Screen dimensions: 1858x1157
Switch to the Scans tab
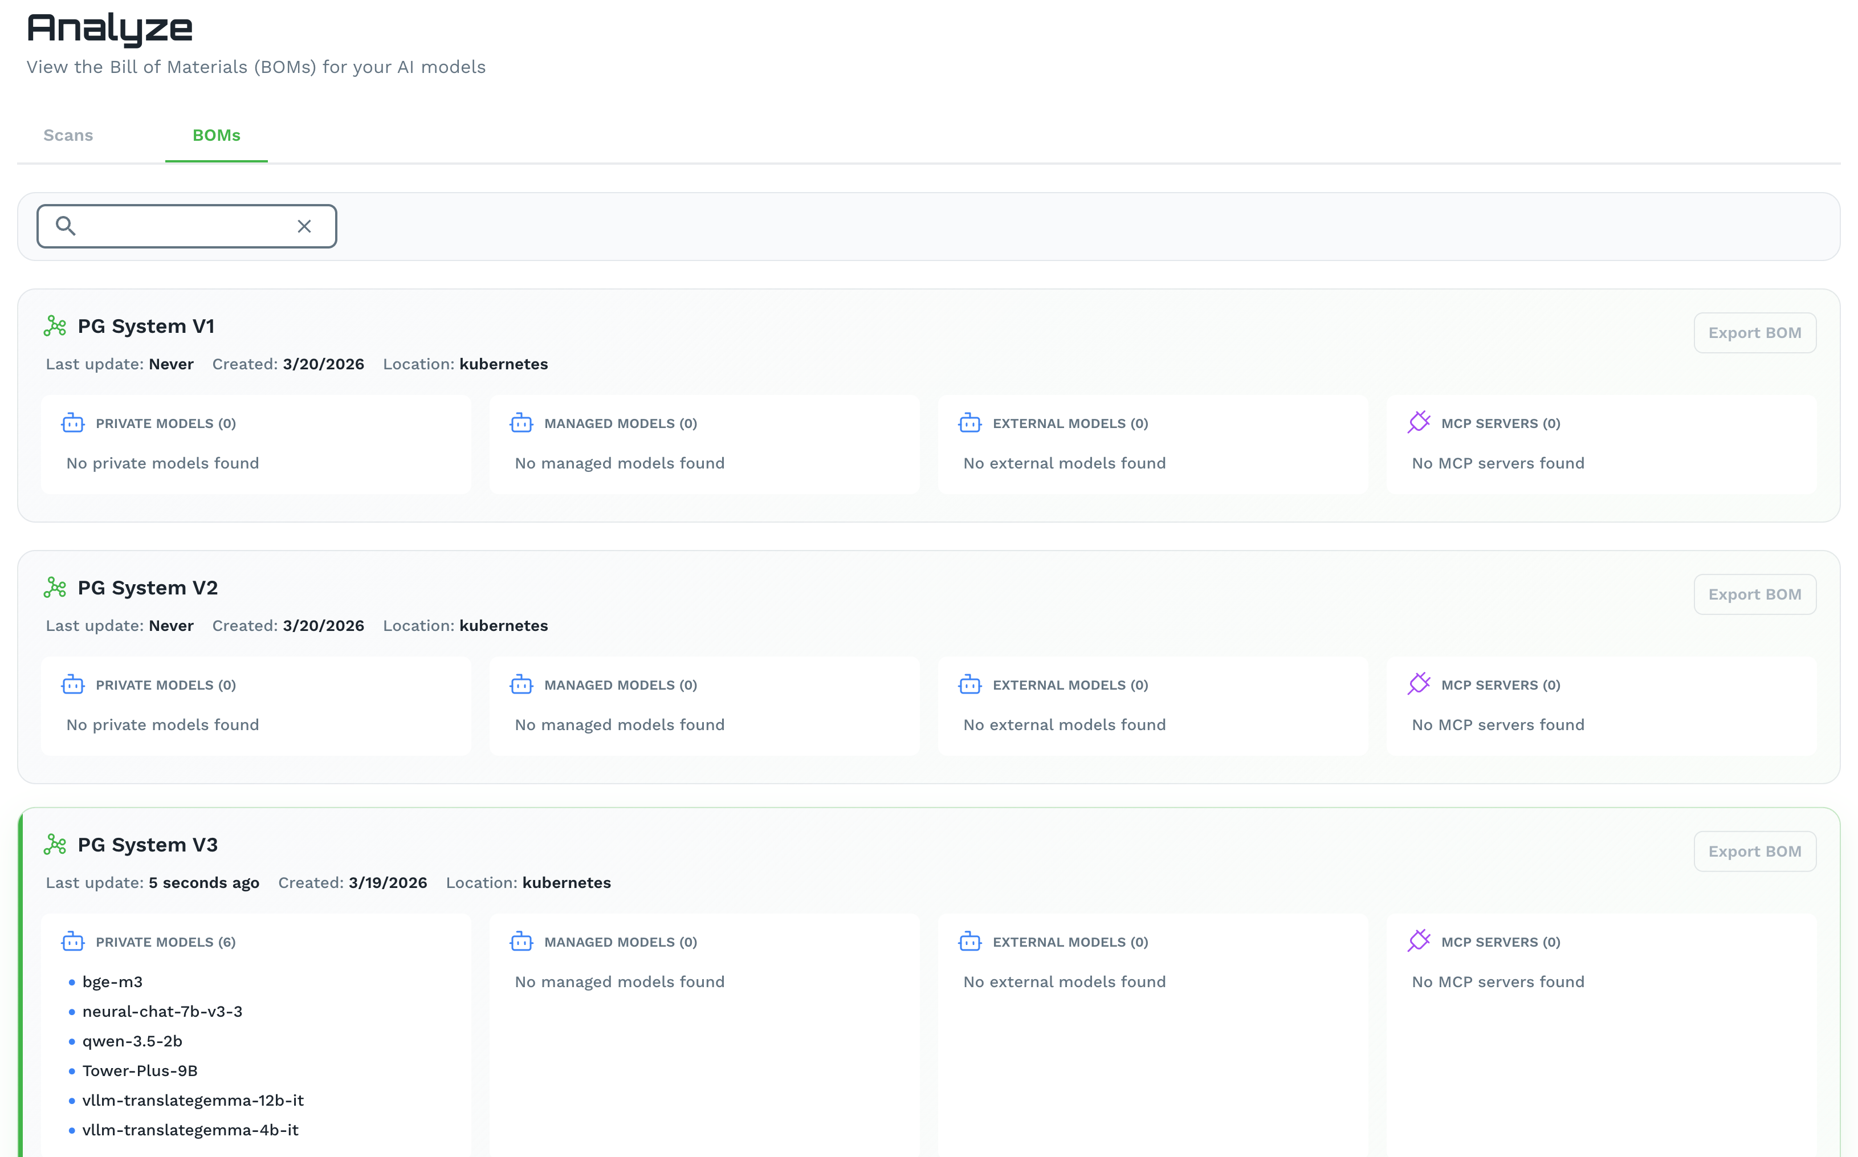[x=68, y=136]
